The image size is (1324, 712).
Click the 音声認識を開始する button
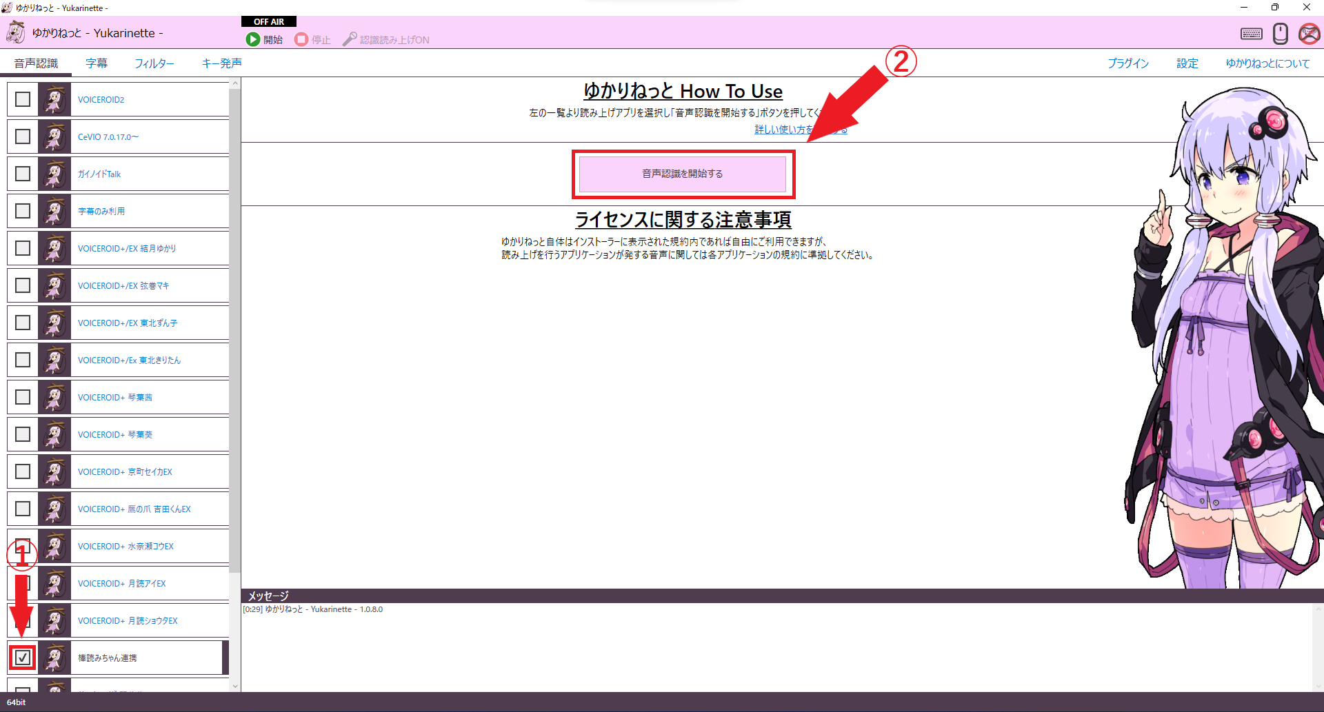683,174
